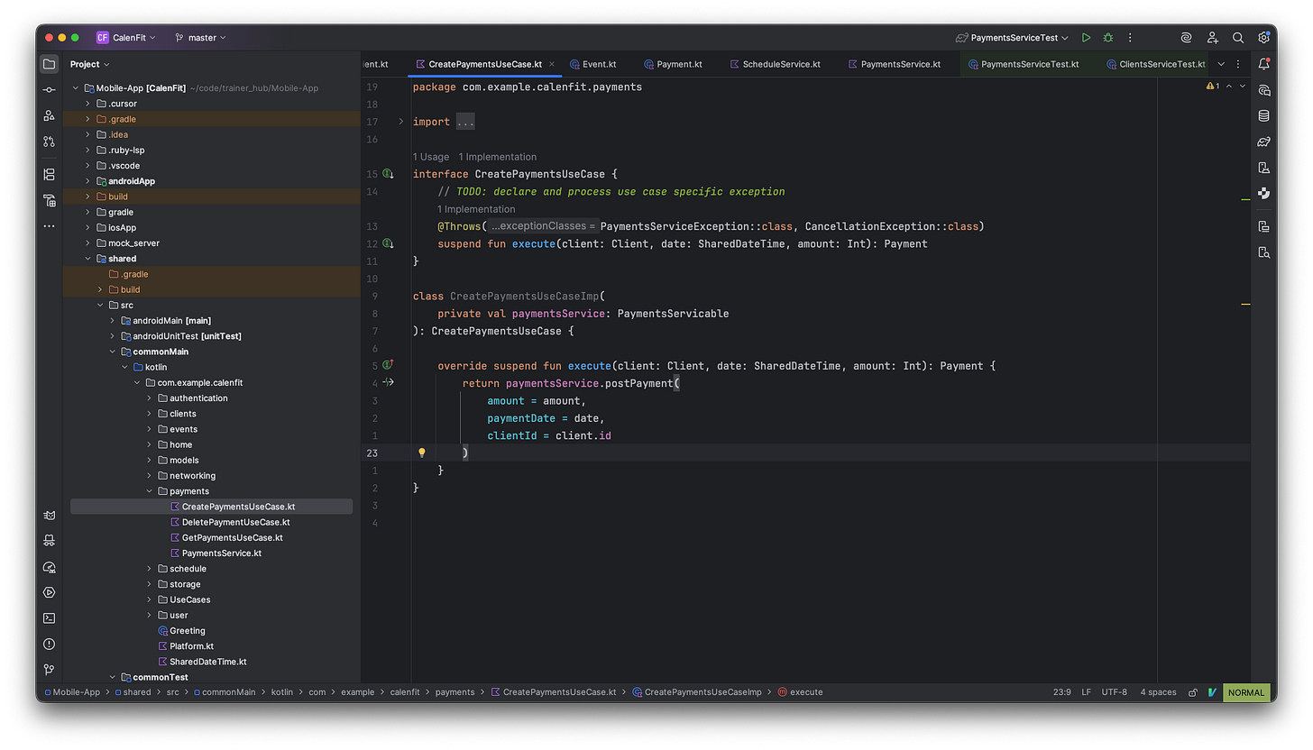The height and width of the screenshot is (750, 1313).
Task: Expand the schedule folder
Action: (150, 569)
